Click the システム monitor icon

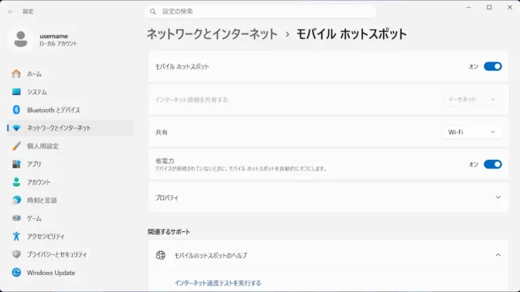(16, 92)
